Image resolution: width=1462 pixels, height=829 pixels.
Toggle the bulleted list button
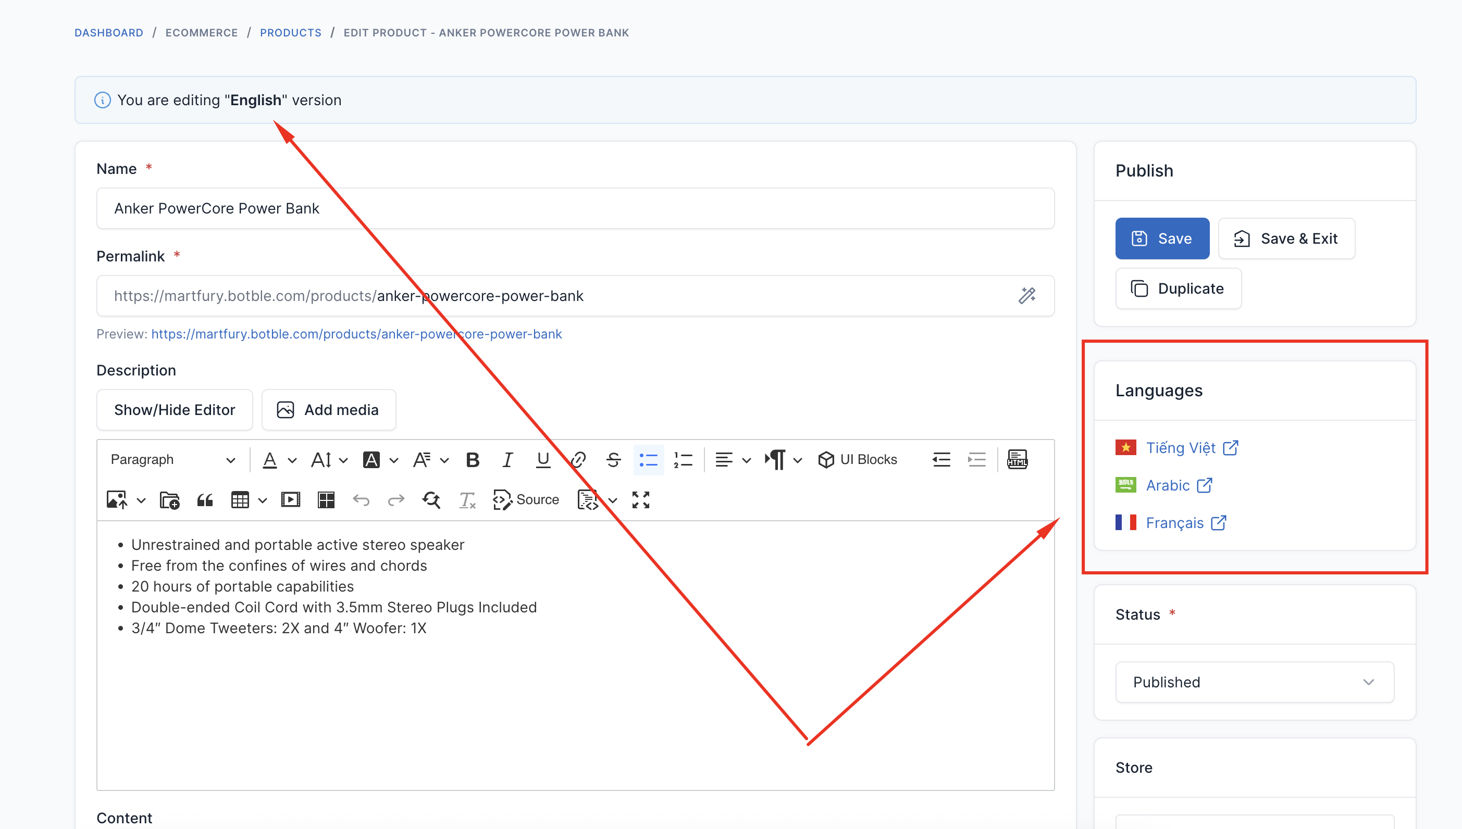click(648, 459)
